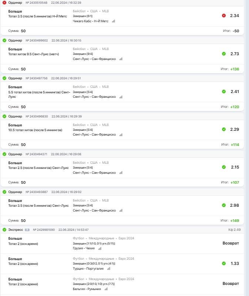The image size is (249, 296).
Task: Open statistics icon for Турция - Португалия match
Action: 109,269
